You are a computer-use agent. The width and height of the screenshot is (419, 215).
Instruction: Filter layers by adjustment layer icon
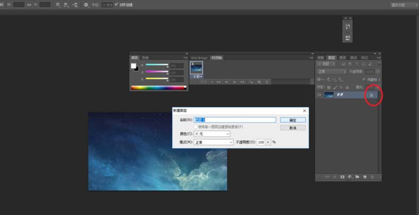[x=350, y=64]
